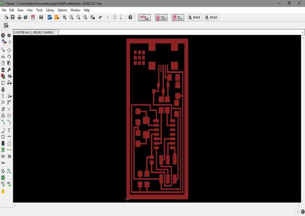Select the green Via tool

[3, 150]
